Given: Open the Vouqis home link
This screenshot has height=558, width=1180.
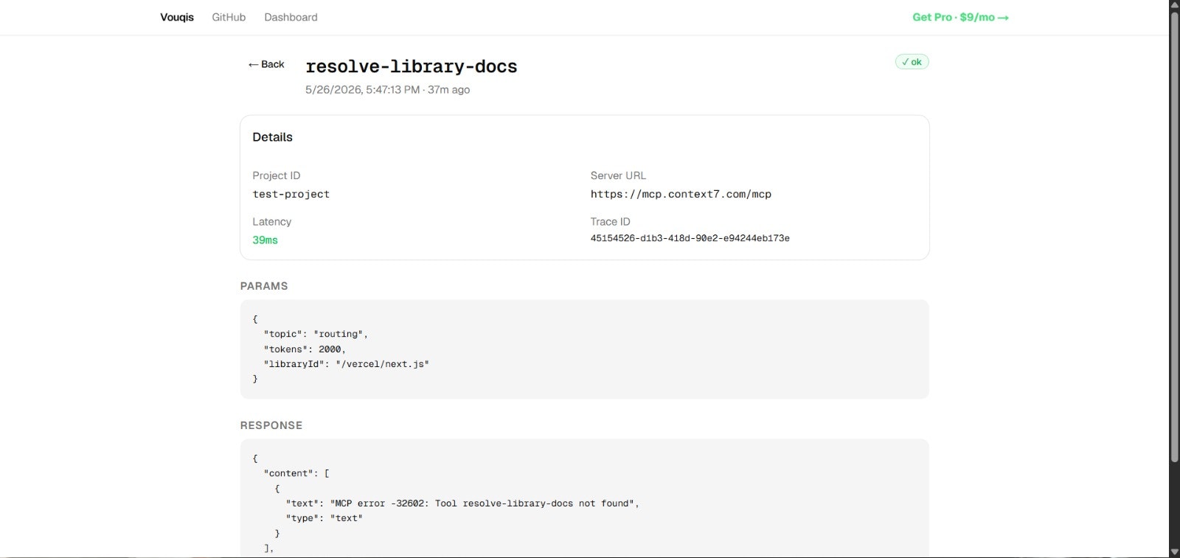Looking at the screenshot, I should coord(177,17).
